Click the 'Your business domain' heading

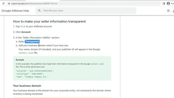click(27, 86)
